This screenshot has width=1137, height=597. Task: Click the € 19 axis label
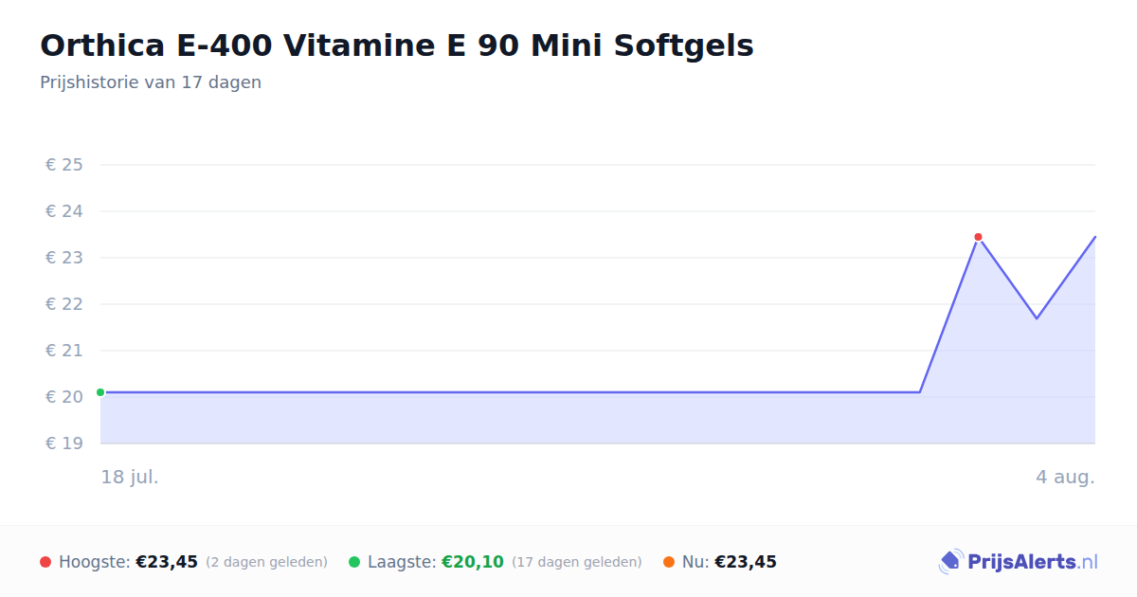[64, 443]
